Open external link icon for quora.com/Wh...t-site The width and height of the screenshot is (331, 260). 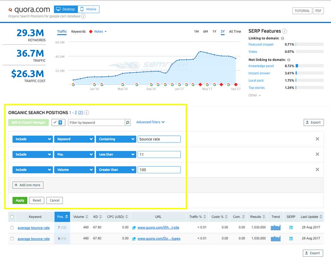pyautogui.click(x=134, y=228)
